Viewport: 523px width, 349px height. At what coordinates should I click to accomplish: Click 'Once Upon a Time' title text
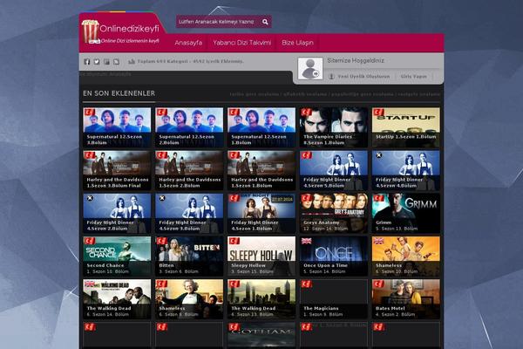pyautogui.click(x=325, y=265)
